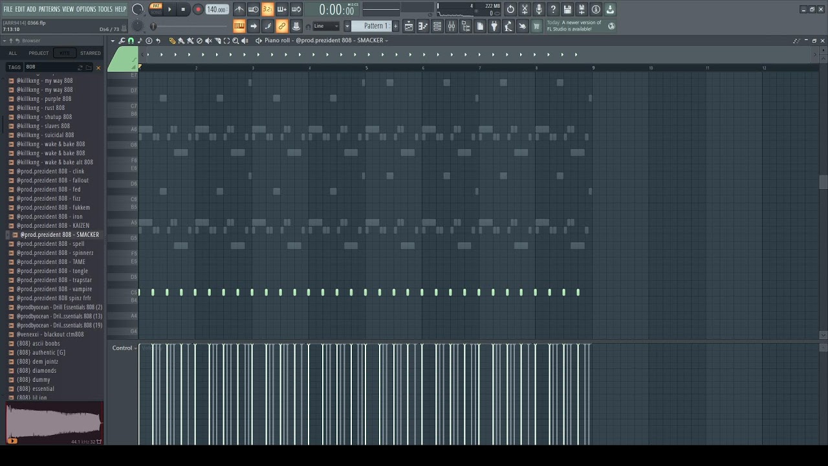
Task: Select the piano roll mute tool
Action: tap(209, 41)
